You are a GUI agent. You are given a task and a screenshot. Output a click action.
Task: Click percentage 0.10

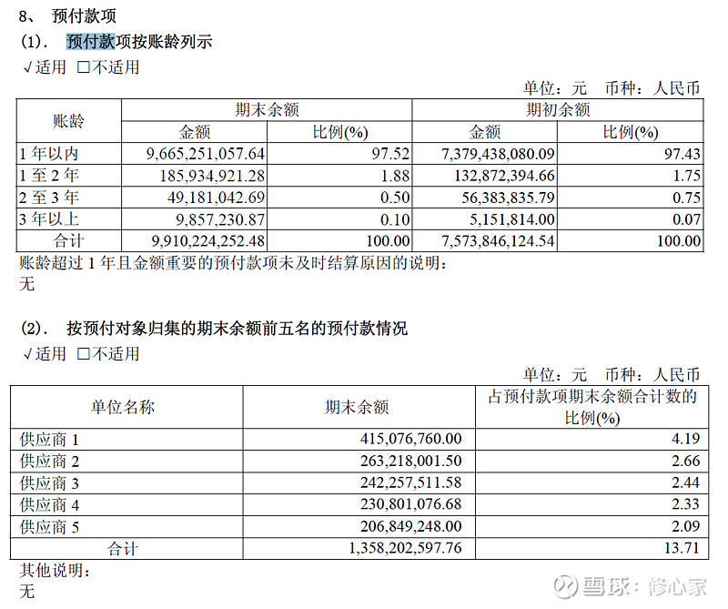[x=395, y=219]
